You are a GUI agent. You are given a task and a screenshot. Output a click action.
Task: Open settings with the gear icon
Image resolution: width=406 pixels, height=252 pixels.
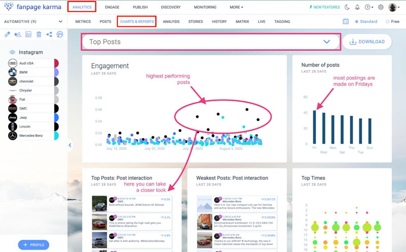point(381,8)
